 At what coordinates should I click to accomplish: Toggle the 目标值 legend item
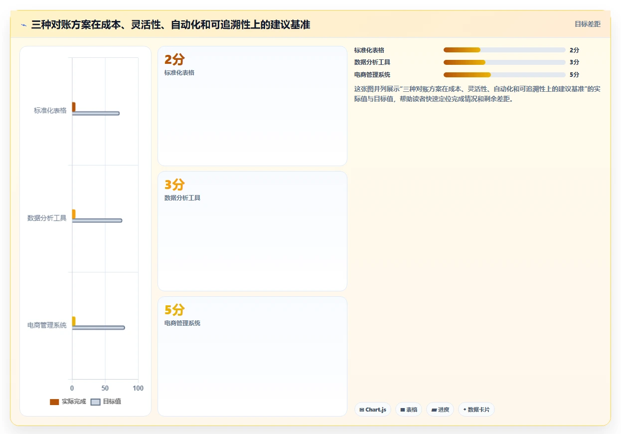pyautogui.click(x=106, y=402)
